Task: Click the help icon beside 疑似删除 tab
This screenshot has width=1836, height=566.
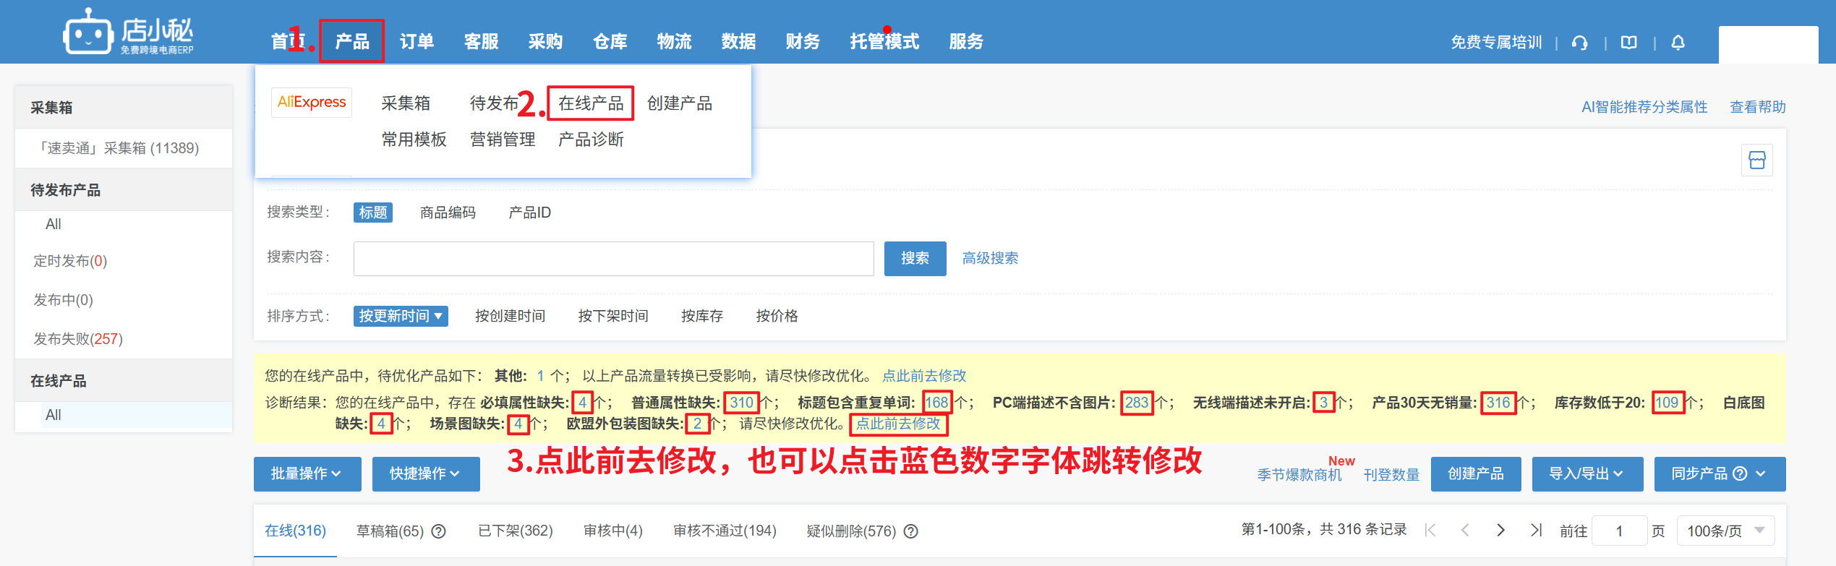Action: coord(911,531)
